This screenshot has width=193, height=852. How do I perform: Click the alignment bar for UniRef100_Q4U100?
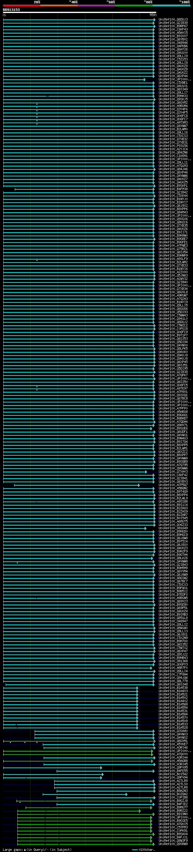(x=79, y=53)
